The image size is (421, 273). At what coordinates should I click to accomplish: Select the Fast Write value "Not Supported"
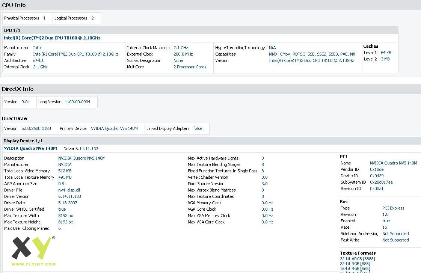click(395, 240)
